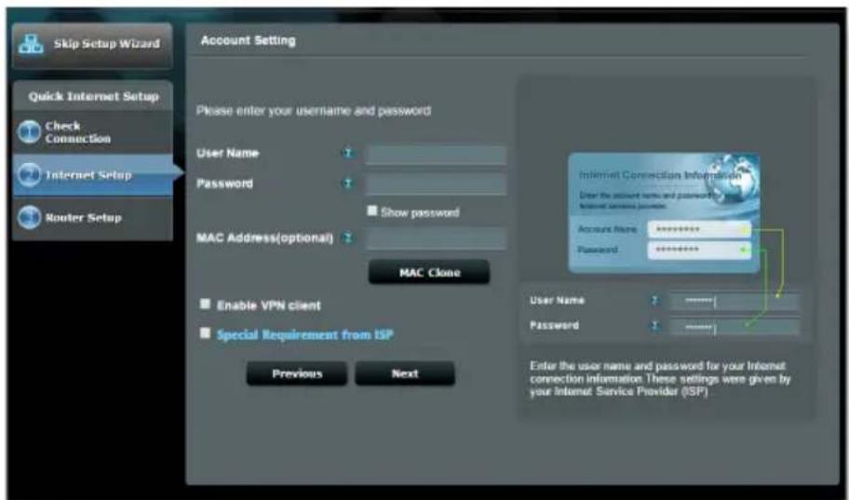Click the ISP instructions paragraph text
The image size is (849, 500).
click(660, 379)
